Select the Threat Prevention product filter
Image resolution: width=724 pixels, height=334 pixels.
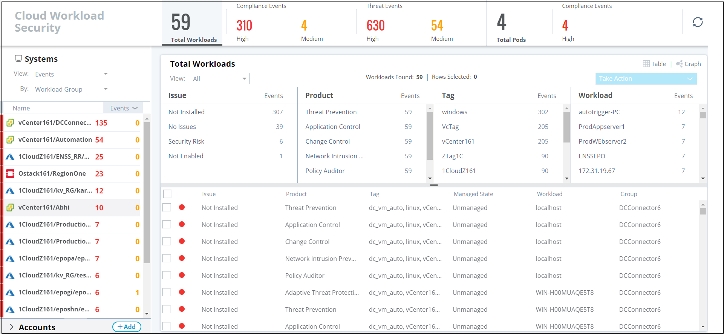coord(331,112)
